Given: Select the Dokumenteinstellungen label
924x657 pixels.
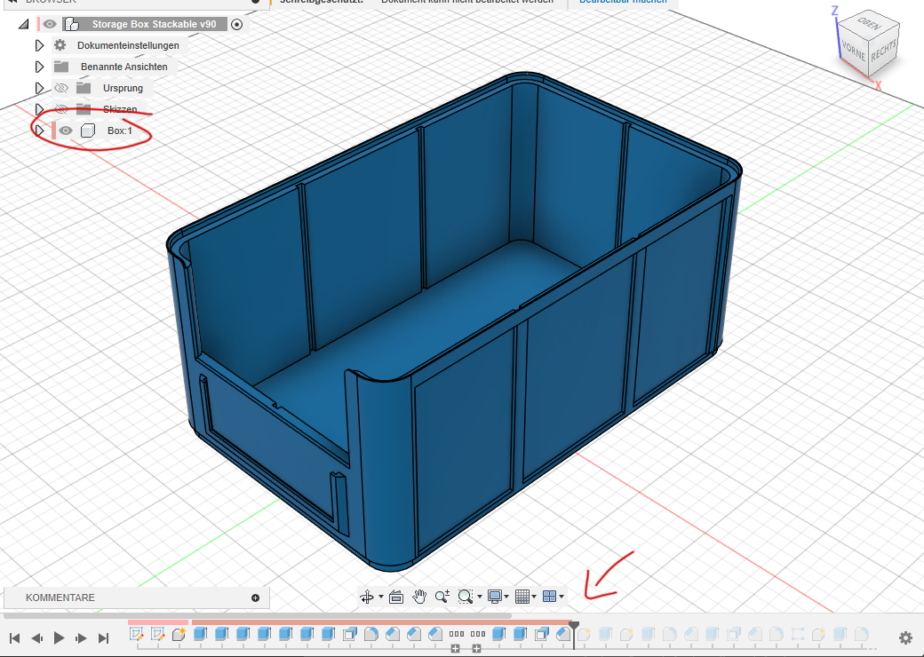Looking at the screenshot, I should [128, 45].
